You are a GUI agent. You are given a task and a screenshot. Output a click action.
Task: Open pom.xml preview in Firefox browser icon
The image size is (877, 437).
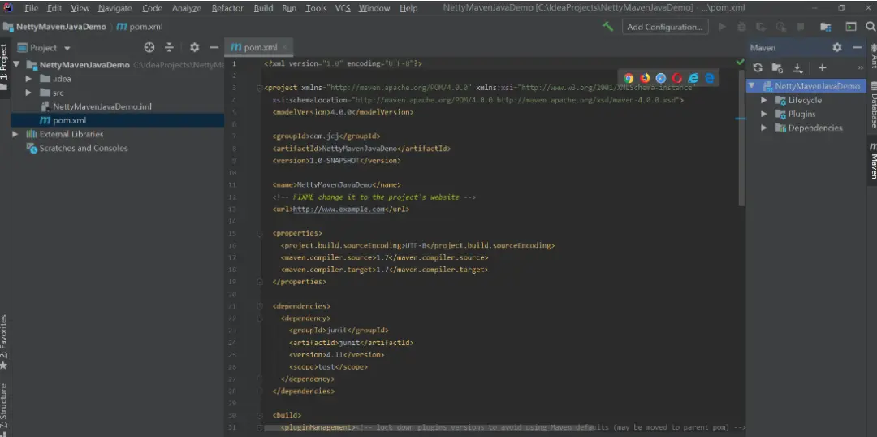tap(645, 78)
